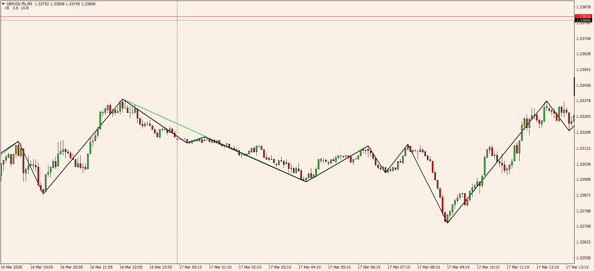Click the 16 Mar 21:05 time label
This screenshot has width=594, height=271.
point(101,267)
